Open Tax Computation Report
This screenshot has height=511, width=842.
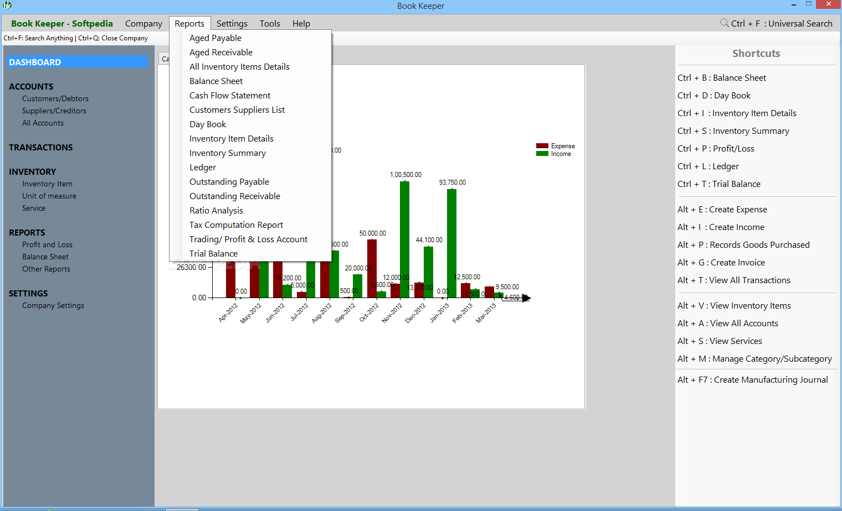(x=236, y=225)
